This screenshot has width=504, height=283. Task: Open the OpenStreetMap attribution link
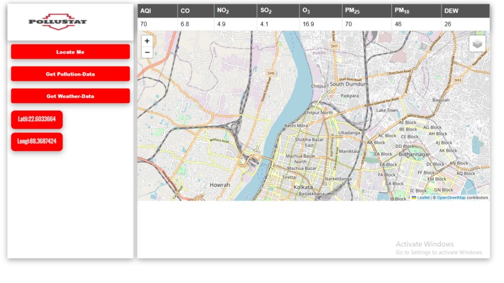pyautogui.click(x=451, y=197)
